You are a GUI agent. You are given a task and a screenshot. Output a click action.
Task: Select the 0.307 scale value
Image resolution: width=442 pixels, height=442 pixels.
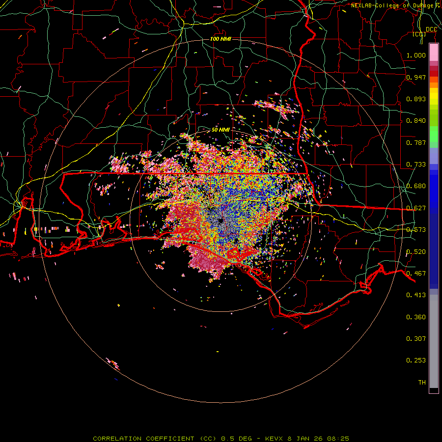[x=416, y=339]
